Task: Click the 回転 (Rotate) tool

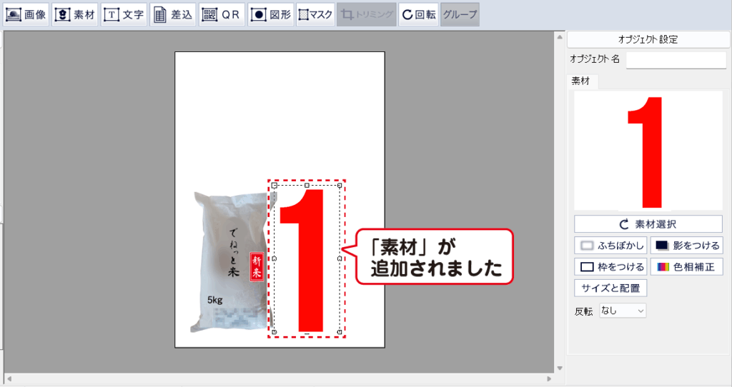Action: click(x=418, y=14)
